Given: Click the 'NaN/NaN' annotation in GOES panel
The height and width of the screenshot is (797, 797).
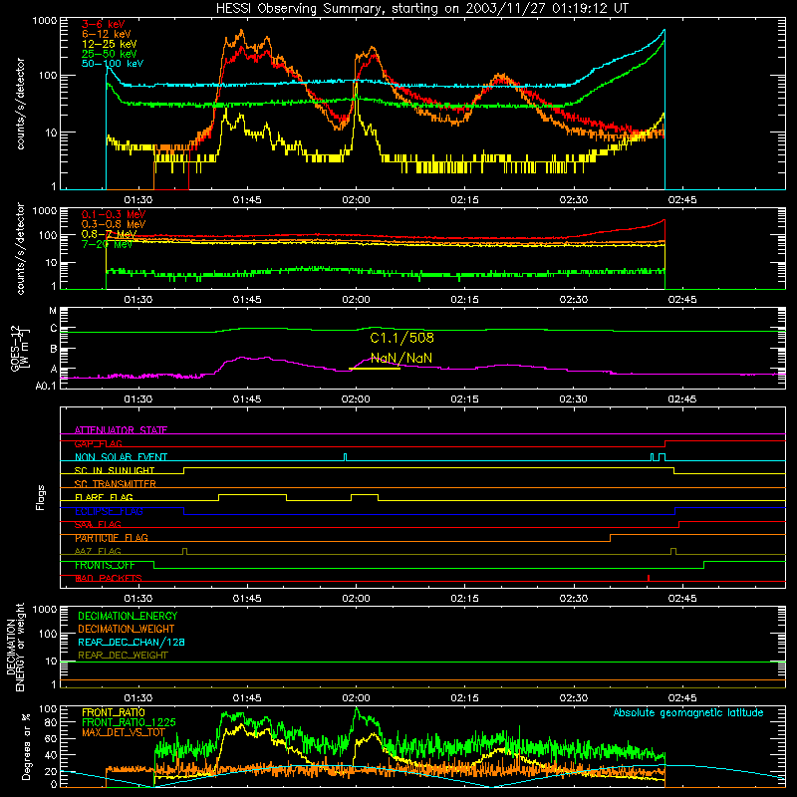Looking at the screenshot, I should [401, 358].
